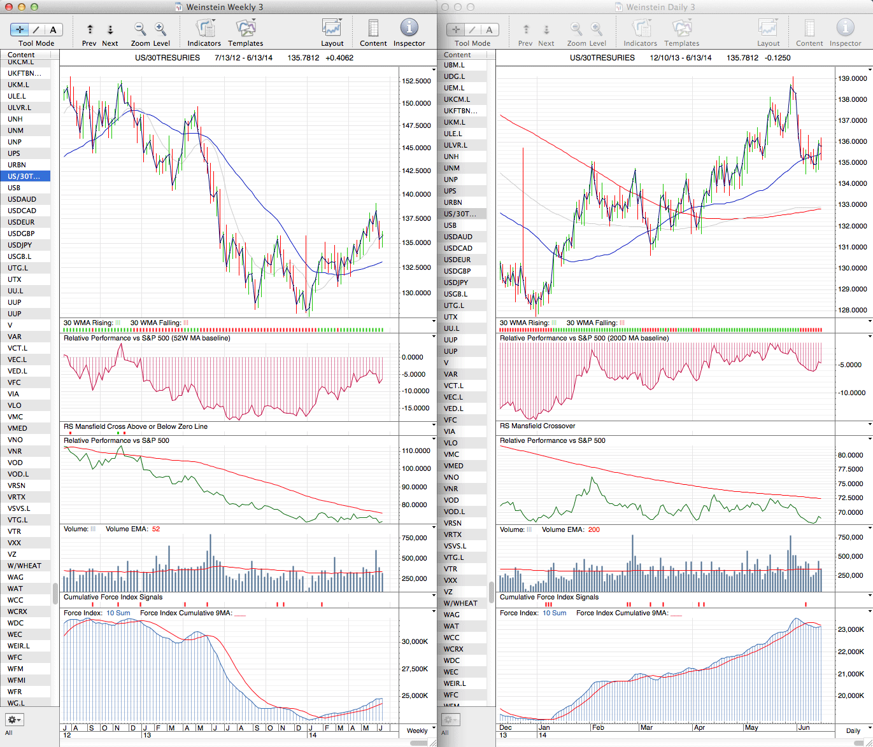Open the Daily periodicity dropdown below the chart
873x747 pixels.
tap(856, 730)
